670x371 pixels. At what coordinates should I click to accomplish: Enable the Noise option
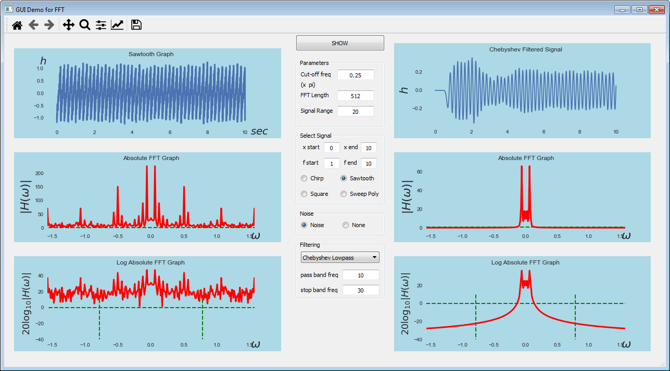pos(304,225)
